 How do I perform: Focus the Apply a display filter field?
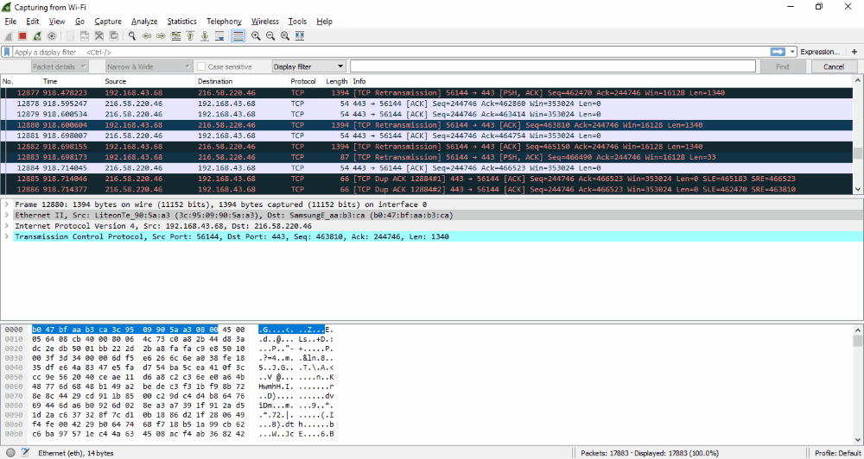[x=391, y=52]
